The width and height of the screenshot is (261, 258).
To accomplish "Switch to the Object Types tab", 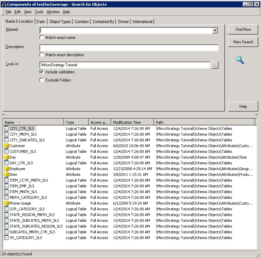I will click(60, 22).
